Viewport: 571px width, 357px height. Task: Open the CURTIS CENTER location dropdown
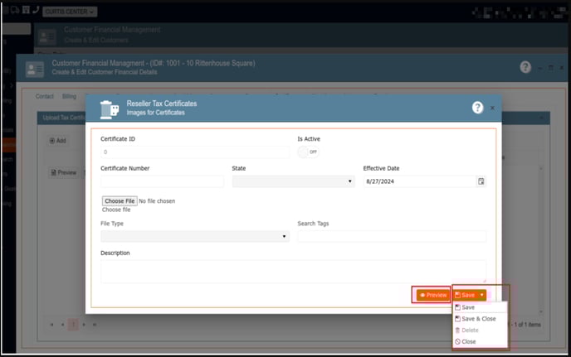click(x=70, y=12)
